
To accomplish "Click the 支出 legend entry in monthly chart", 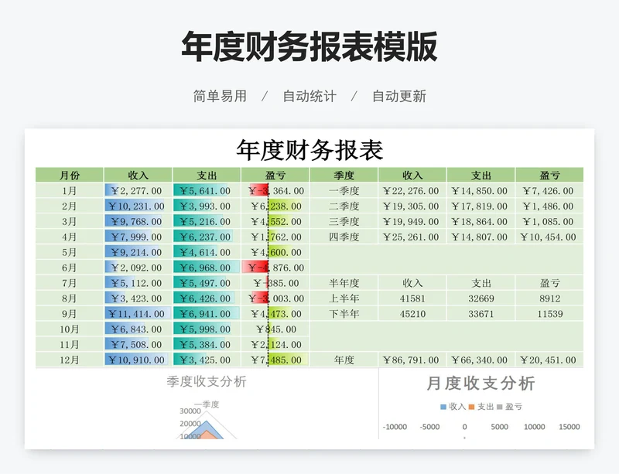I will [481, 407].
